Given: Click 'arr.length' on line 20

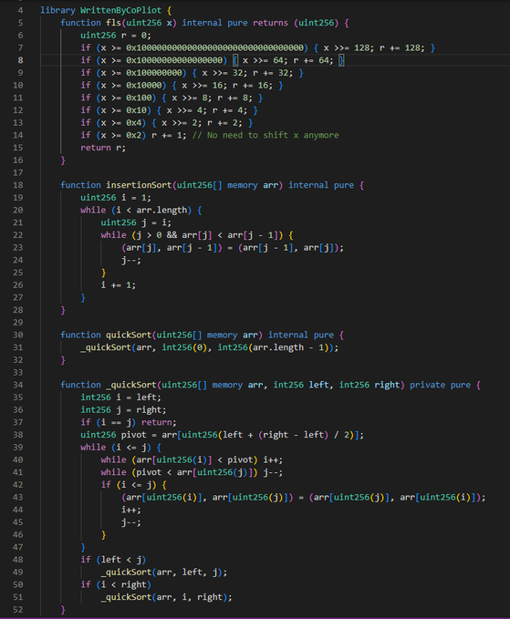Looking at the screenshot, I should 161,211.
